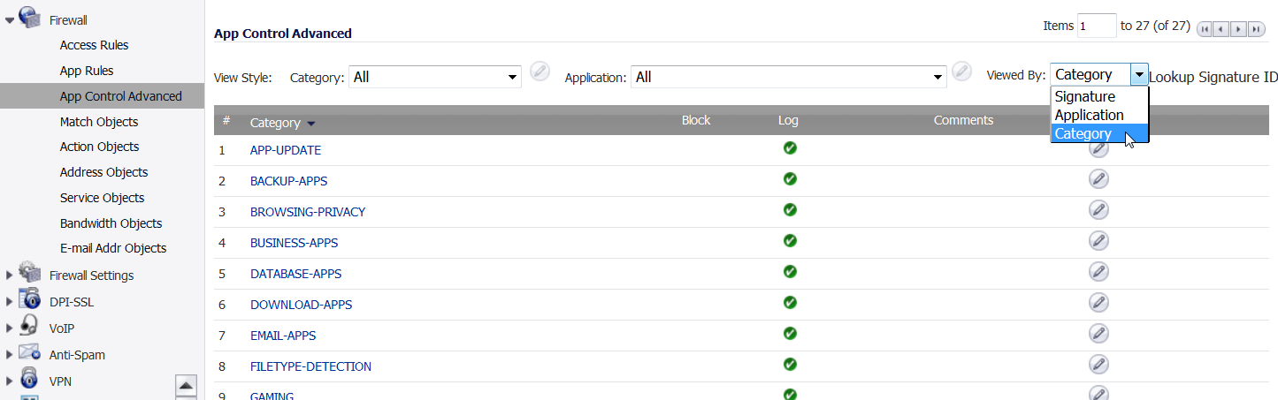Expand the VPN section
1278x400 pixels.
pos(9,381)
